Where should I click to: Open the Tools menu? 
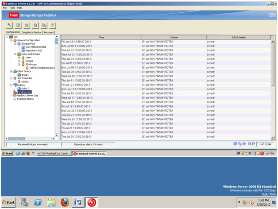coord(12,8)
